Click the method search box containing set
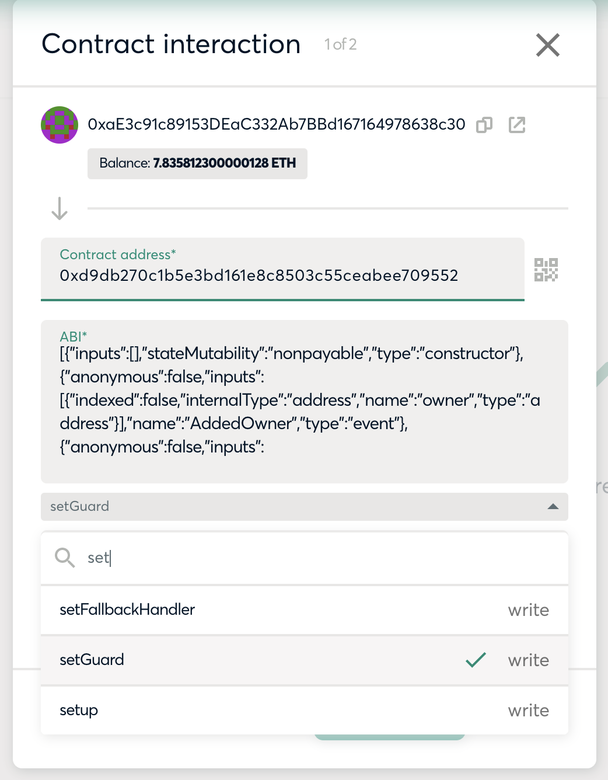 [x=305, y=558]
